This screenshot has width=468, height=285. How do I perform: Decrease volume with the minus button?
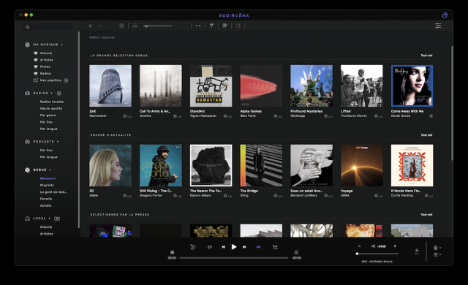359,246
